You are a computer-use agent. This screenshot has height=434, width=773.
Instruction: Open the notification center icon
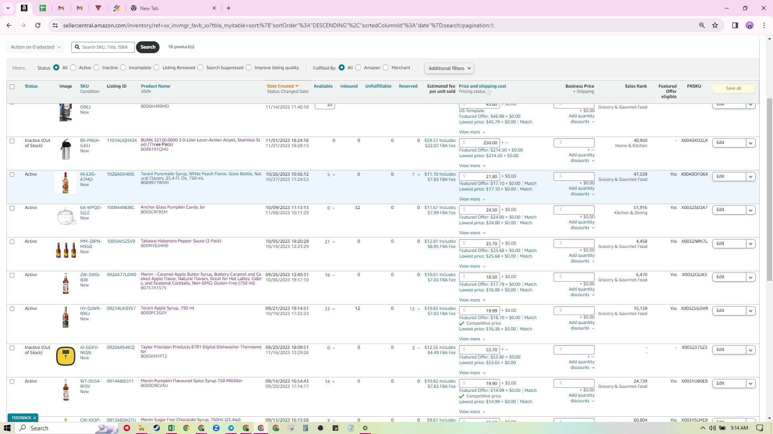(760, 428)
